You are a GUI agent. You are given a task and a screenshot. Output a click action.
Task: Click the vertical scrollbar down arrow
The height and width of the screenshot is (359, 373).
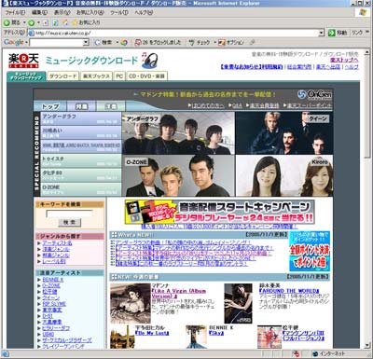click(366, 345)
